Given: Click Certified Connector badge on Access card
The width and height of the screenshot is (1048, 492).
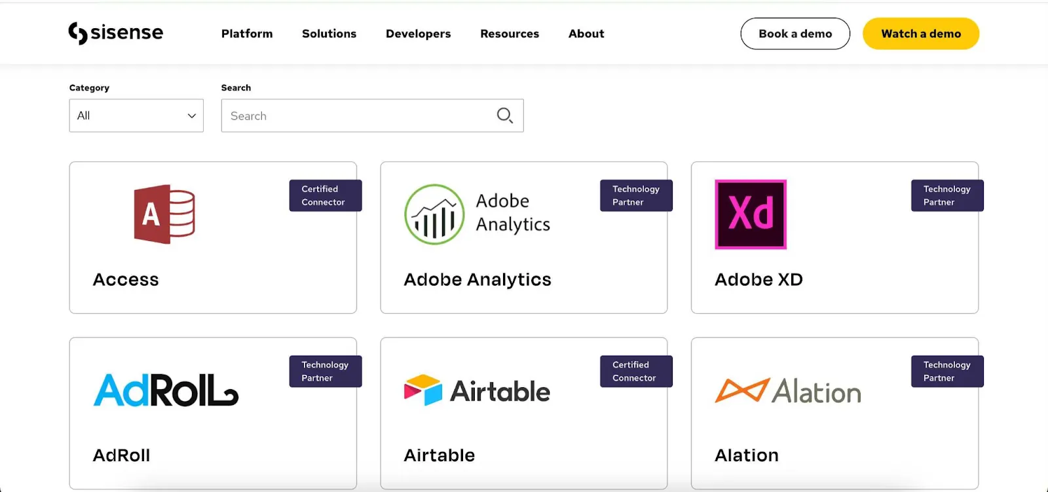Looking at the screenshot, I should coord(326,195).
